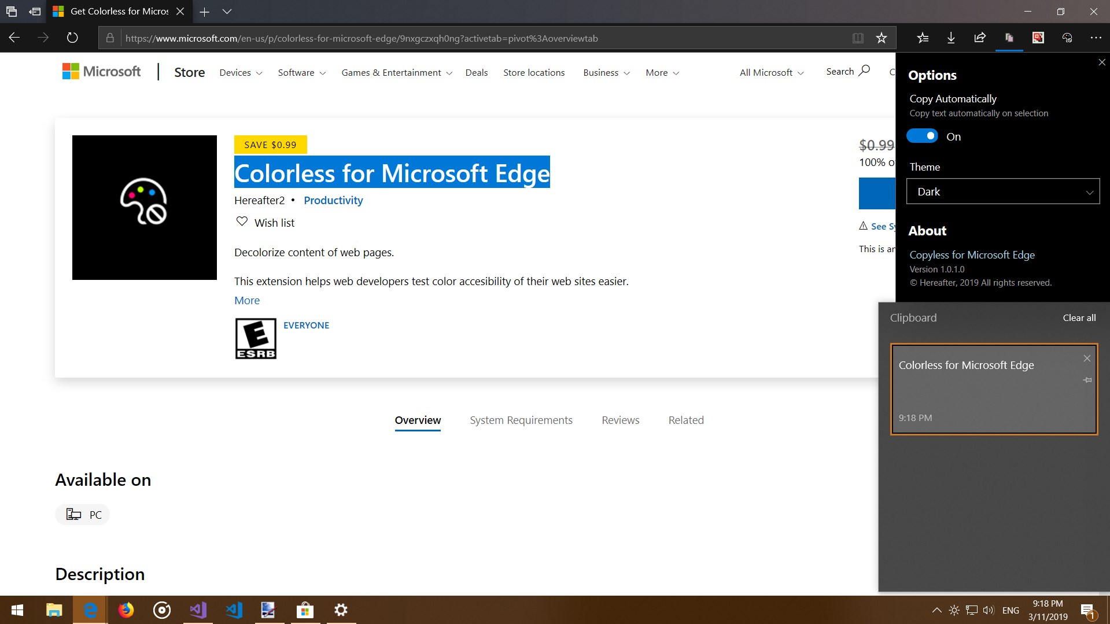
Task: Add this page to favorites star
Action: (881, 38)
